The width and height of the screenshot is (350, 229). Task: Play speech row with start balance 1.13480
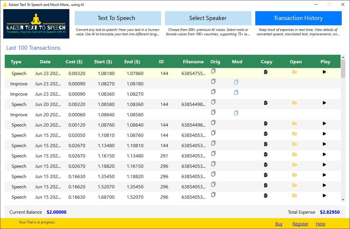pyautogui.click(x=324, y=144)
